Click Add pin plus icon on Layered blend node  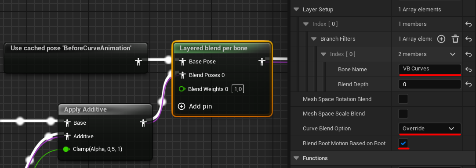pyautogui.click(x=182, y=106)
